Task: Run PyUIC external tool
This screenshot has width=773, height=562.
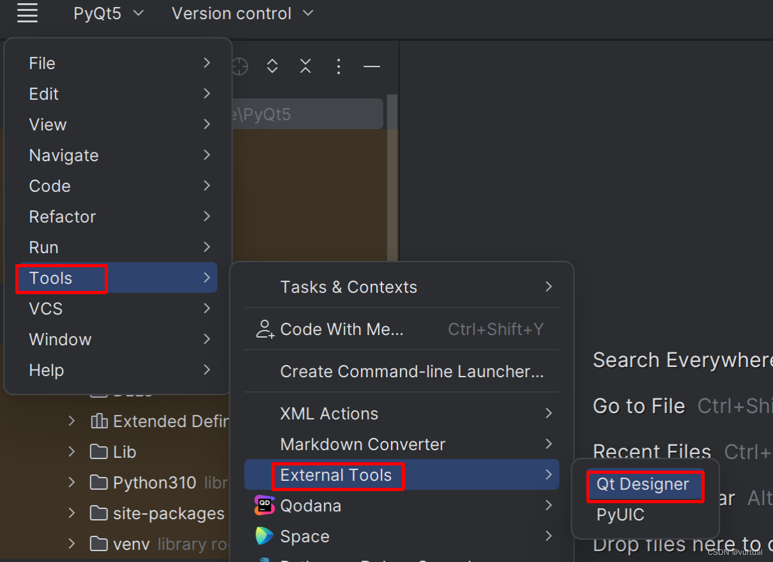Action: pos(645,515)
